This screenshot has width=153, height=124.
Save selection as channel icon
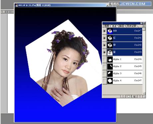[129, 96]
